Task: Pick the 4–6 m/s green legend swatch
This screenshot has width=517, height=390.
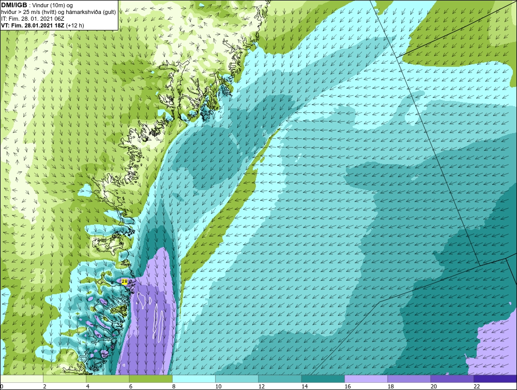Action: [108, 379]
